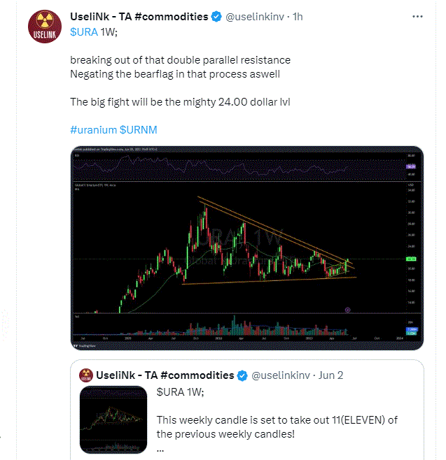The height and width of the screenshot is (460, 446).
Task: Open the quoted tweet's small chart thumbnail
Action: [x=113, y=420]
